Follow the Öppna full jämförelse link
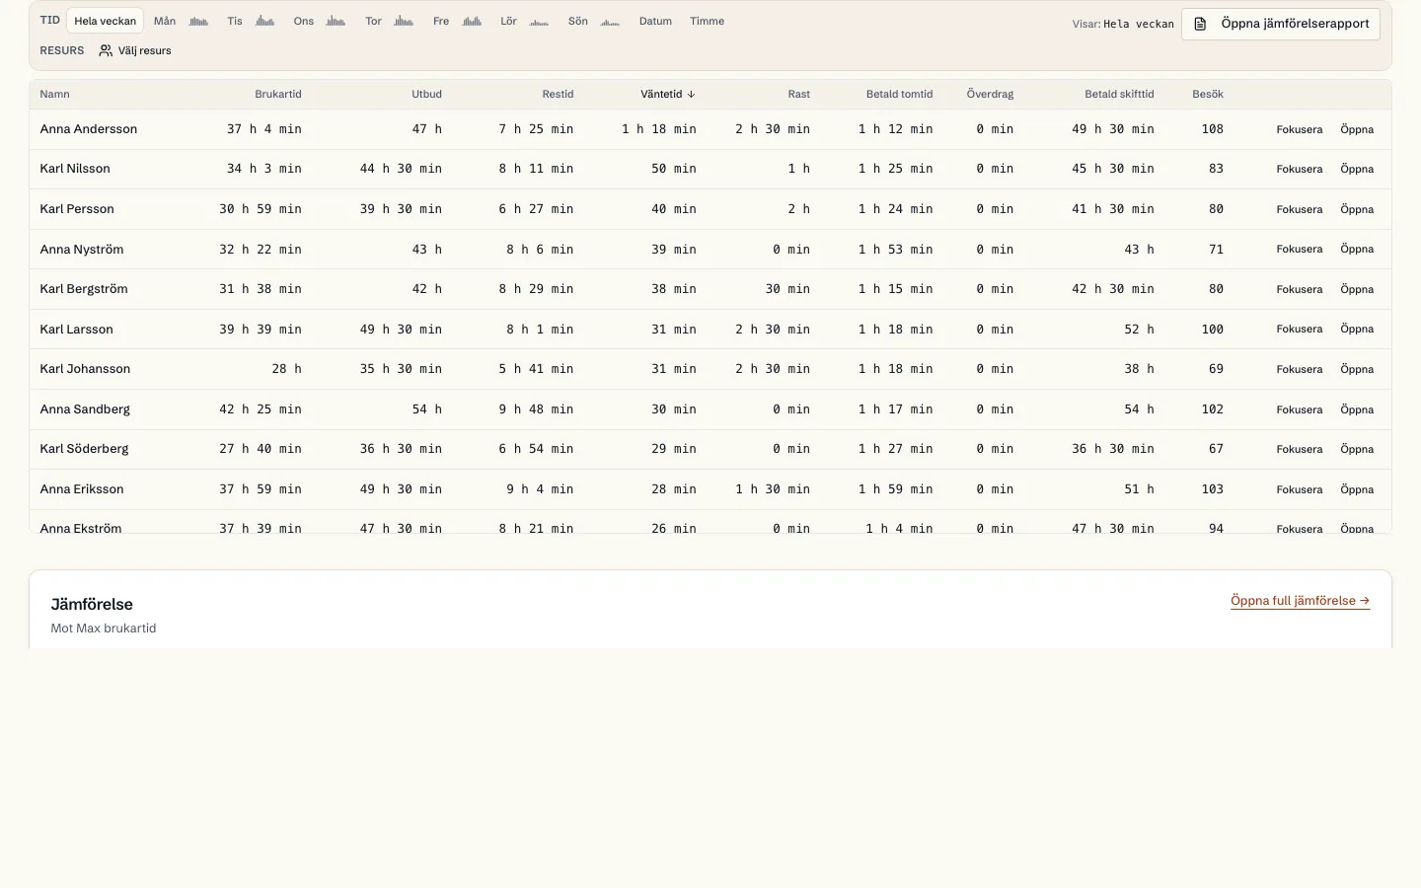This screenshot has width=1421, height=888. pyautogui.click(x=1300, y=600)
